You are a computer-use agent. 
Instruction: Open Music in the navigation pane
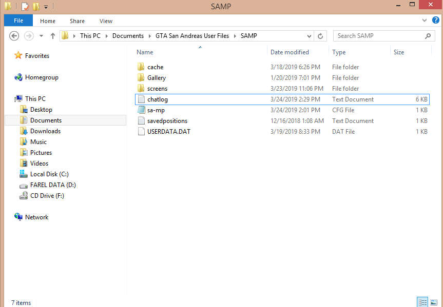38,141
